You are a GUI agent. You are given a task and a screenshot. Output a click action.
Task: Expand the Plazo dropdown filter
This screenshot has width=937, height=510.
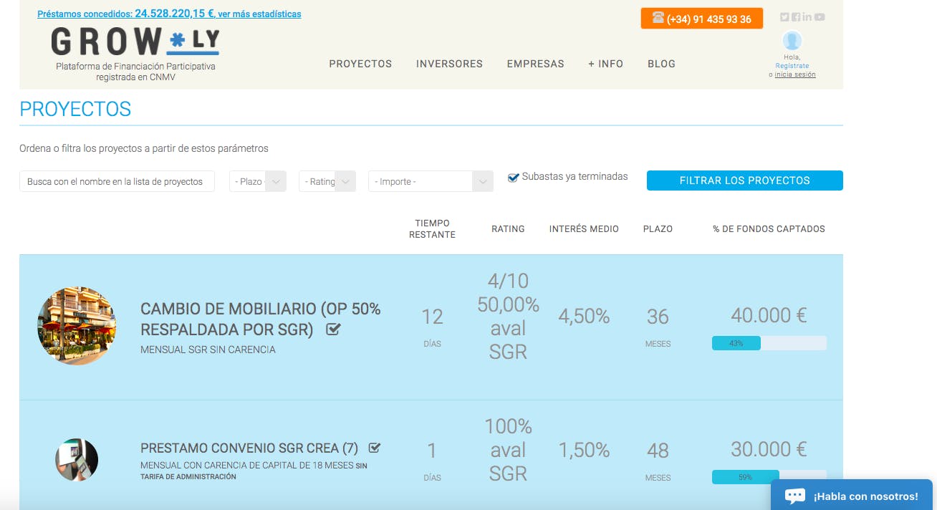[258, 181]
